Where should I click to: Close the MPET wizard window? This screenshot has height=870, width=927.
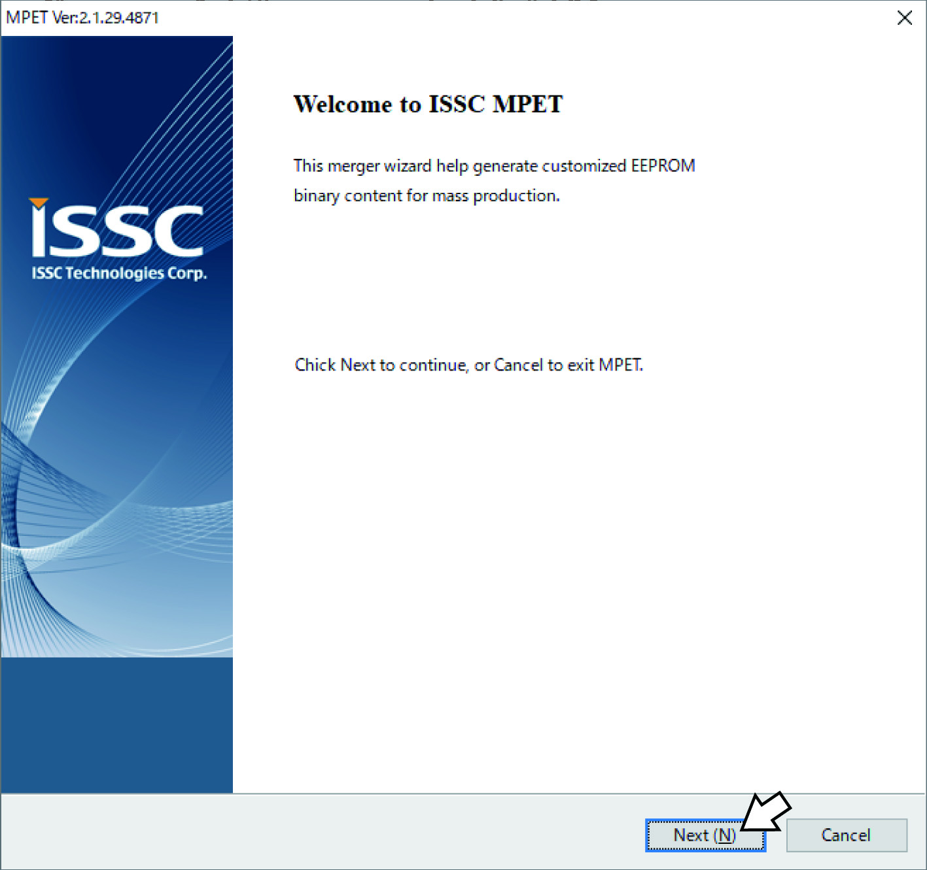pyautogui.click(x=904, y=18)
